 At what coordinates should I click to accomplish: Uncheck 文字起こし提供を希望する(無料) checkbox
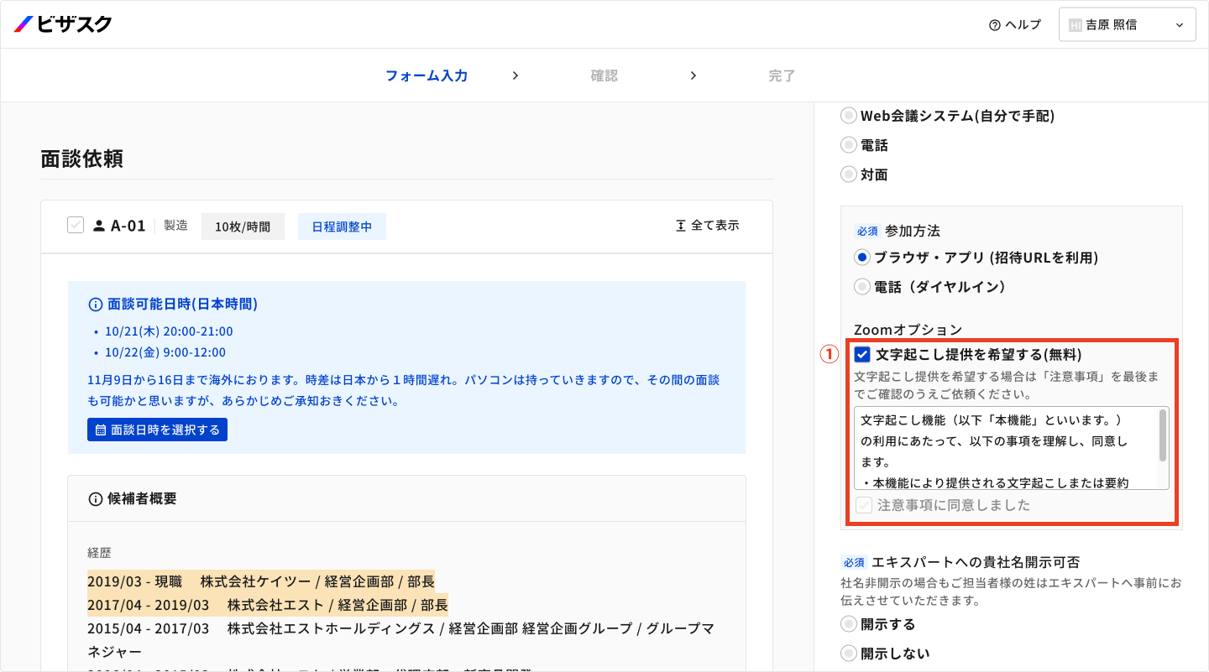coord(862,354)
